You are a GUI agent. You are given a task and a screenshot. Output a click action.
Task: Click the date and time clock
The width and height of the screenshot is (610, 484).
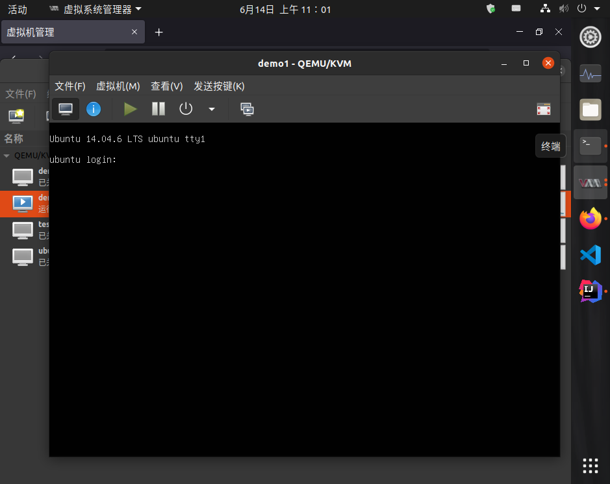pyautogui.click(x=285, y=9)
